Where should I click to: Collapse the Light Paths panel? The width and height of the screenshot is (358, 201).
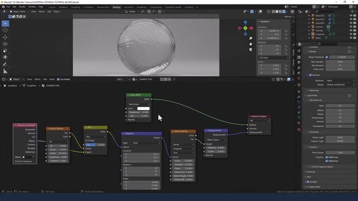(312, 95)
